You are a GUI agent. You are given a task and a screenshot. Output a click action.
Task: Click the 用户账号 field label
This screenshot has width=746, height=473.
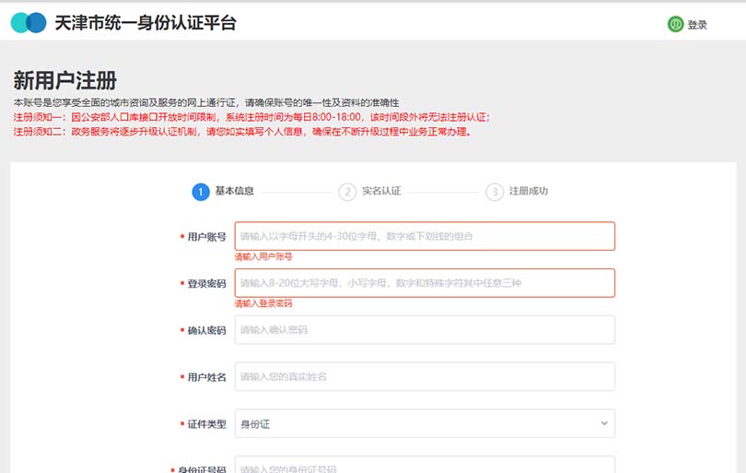pyautogui.click(x=206, y=237)
